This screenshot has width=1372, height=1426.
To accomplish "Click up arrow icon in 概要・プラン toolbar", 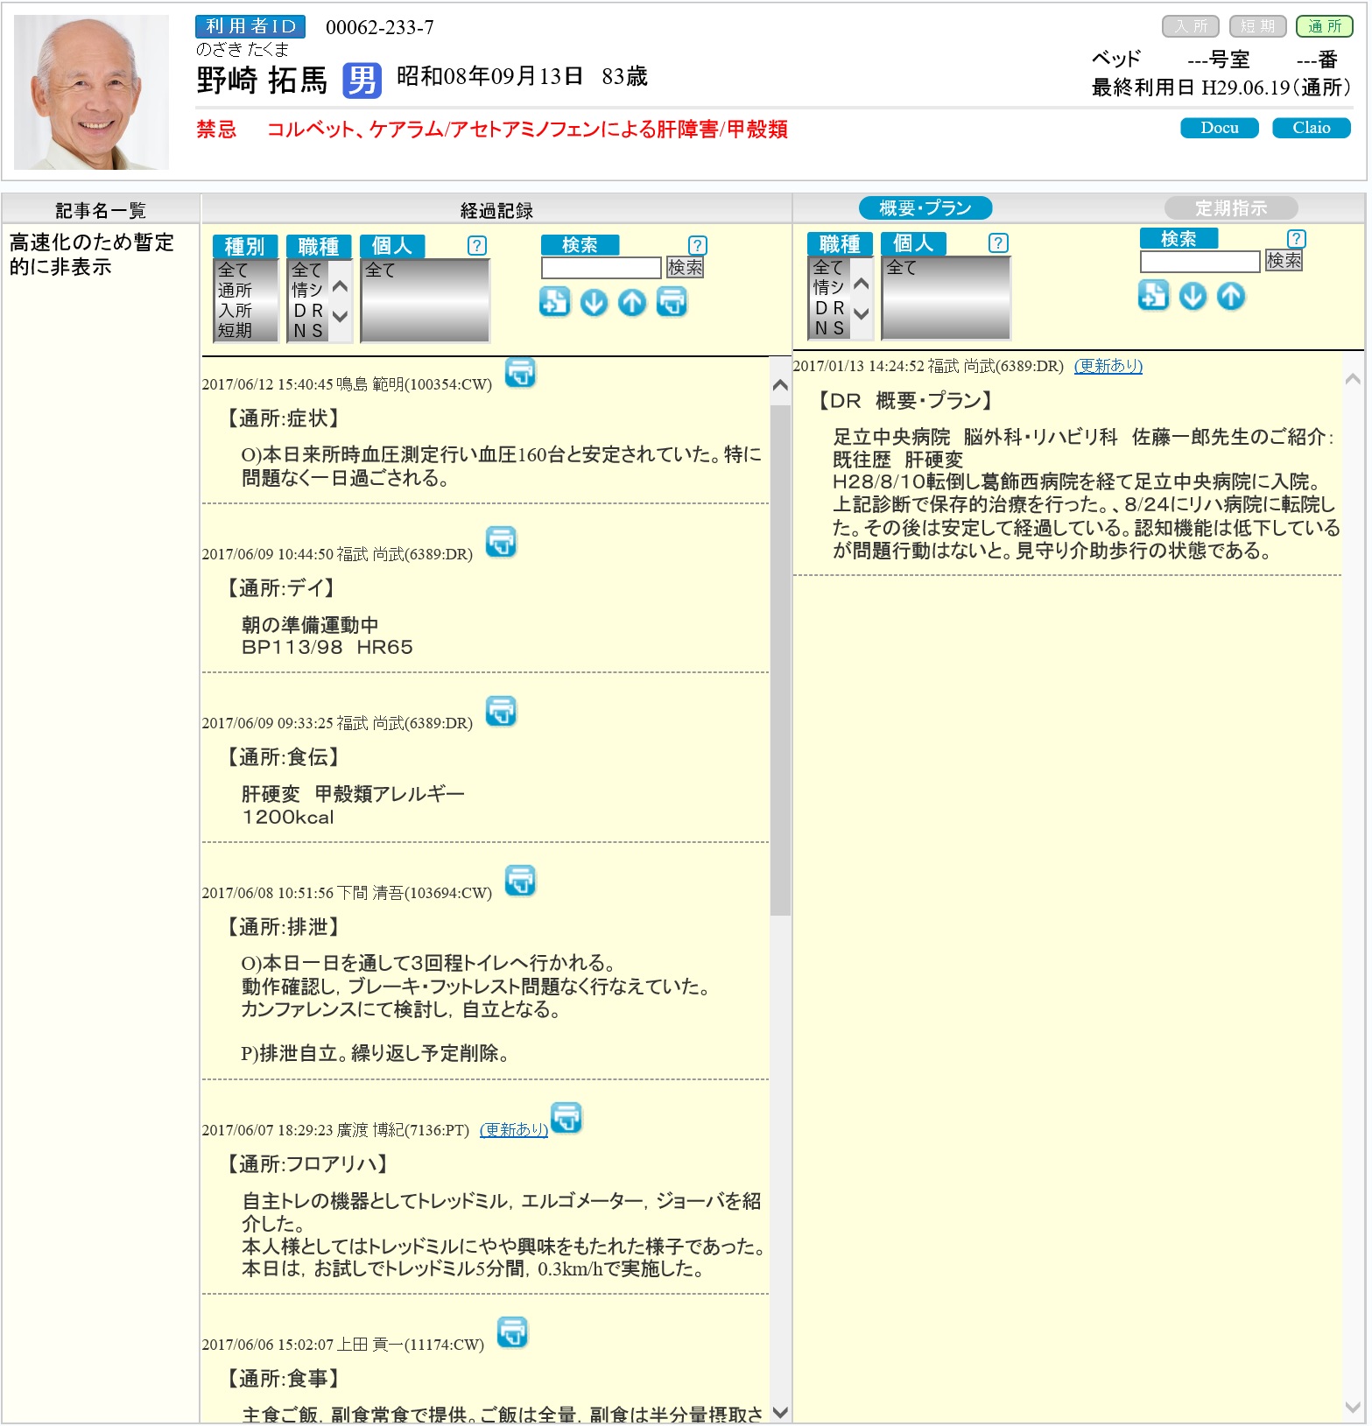I will pyautogui.click(x=1231, y=296).
